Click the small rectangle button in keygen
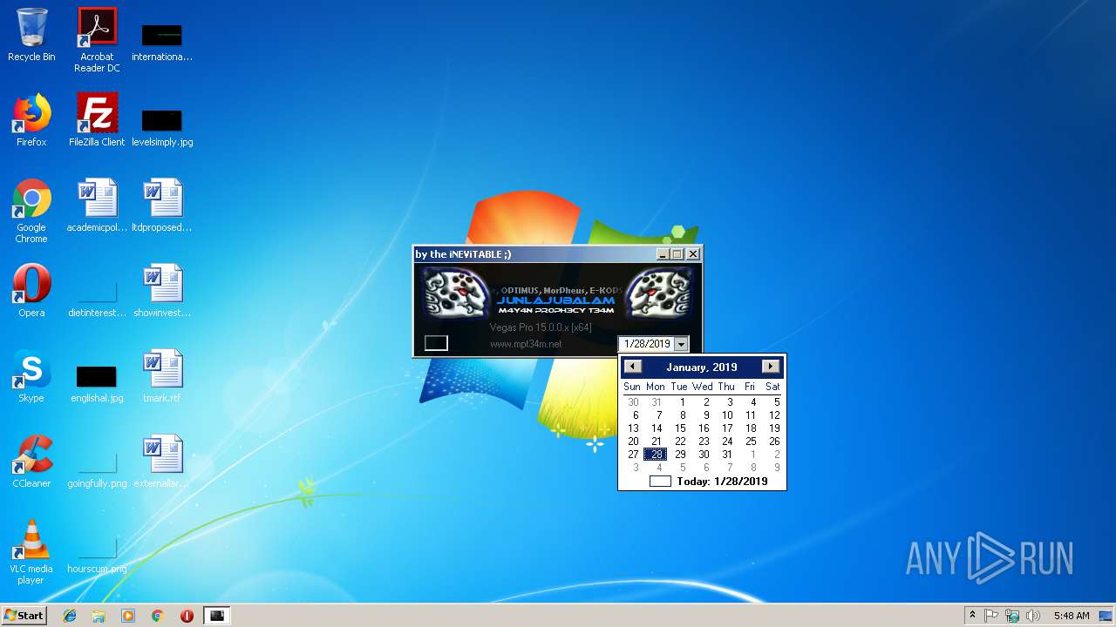Image resolution: width=1116 pixels, height=627 pixels. click(x=436, y=343)
